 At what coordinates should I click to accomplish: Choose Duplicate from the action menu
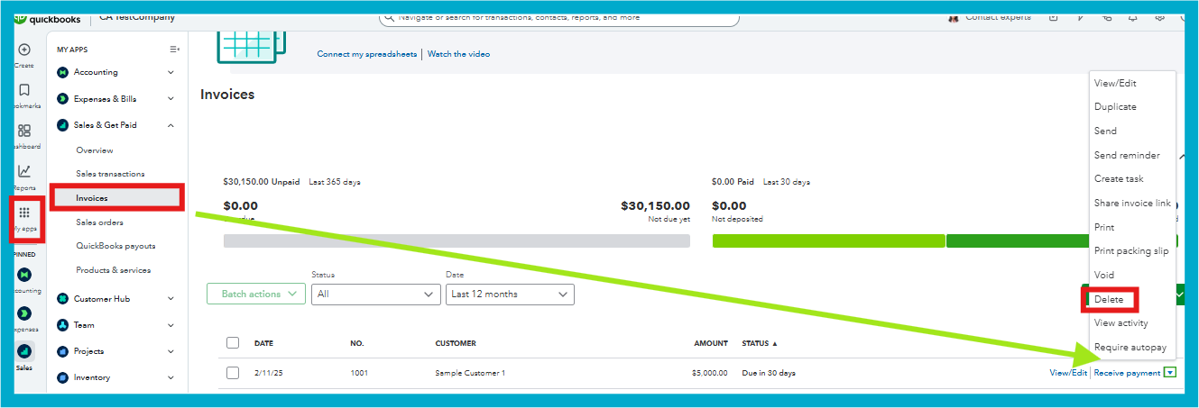[1115, 106]
